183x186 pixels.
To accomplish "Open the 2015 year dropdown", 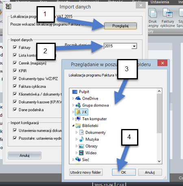I will click(x=134, y=46).
